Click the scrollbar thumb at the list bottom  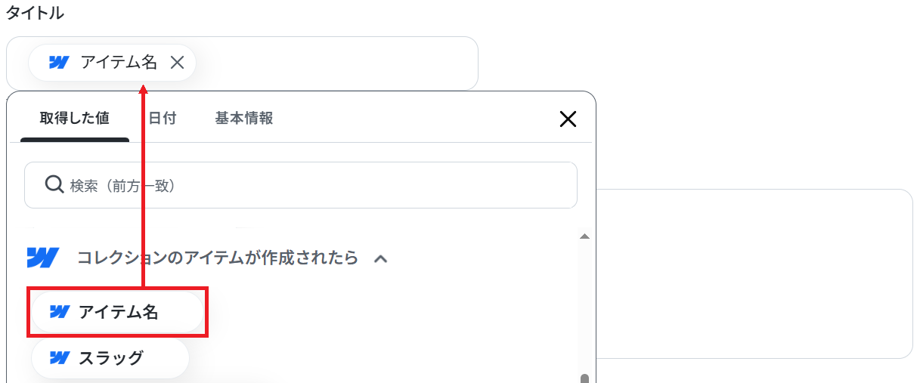[584, 378]
